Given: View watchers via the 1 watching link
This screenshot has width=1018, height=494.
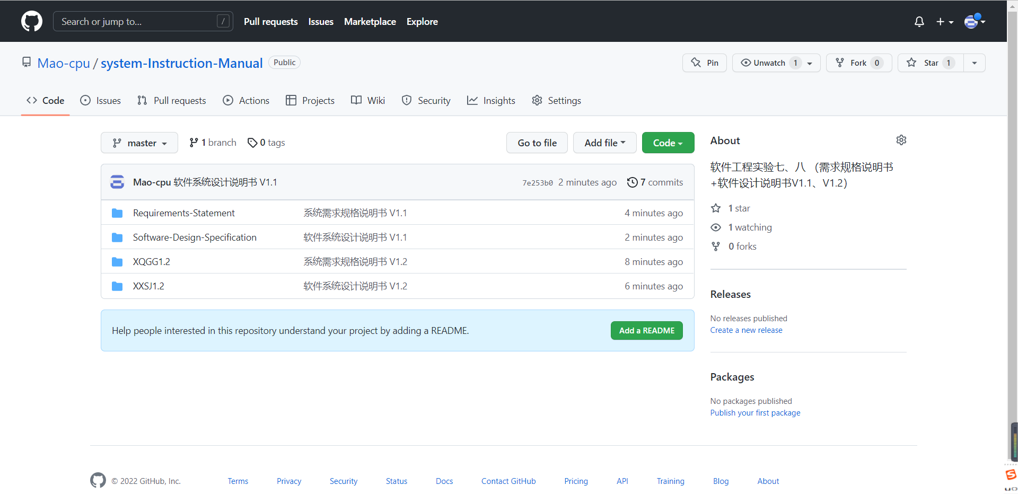Looking at the screenshot, I should [x=741, y=227].
